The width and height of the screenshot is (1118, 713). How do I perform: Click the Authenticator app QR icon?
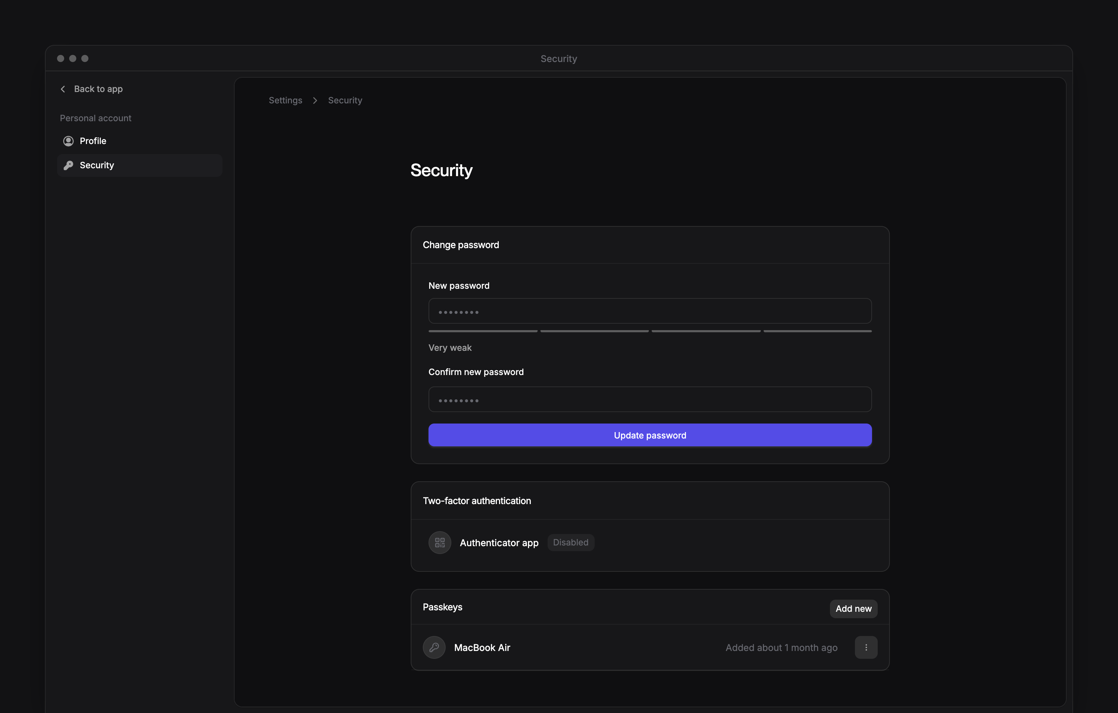[x=440, y=543]
